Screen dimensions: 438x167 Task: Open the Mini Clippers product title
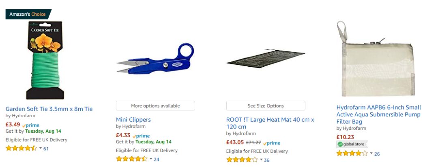133,120
